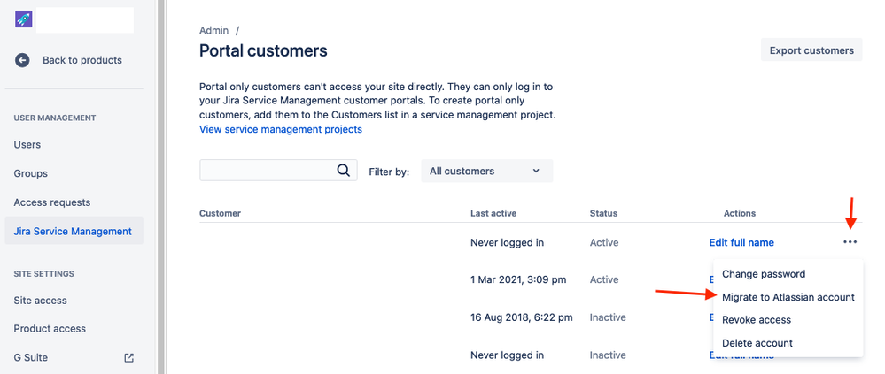The image size is (885, 374).
Task: Click the search magnifier icon
Action: tap(344, 171)
